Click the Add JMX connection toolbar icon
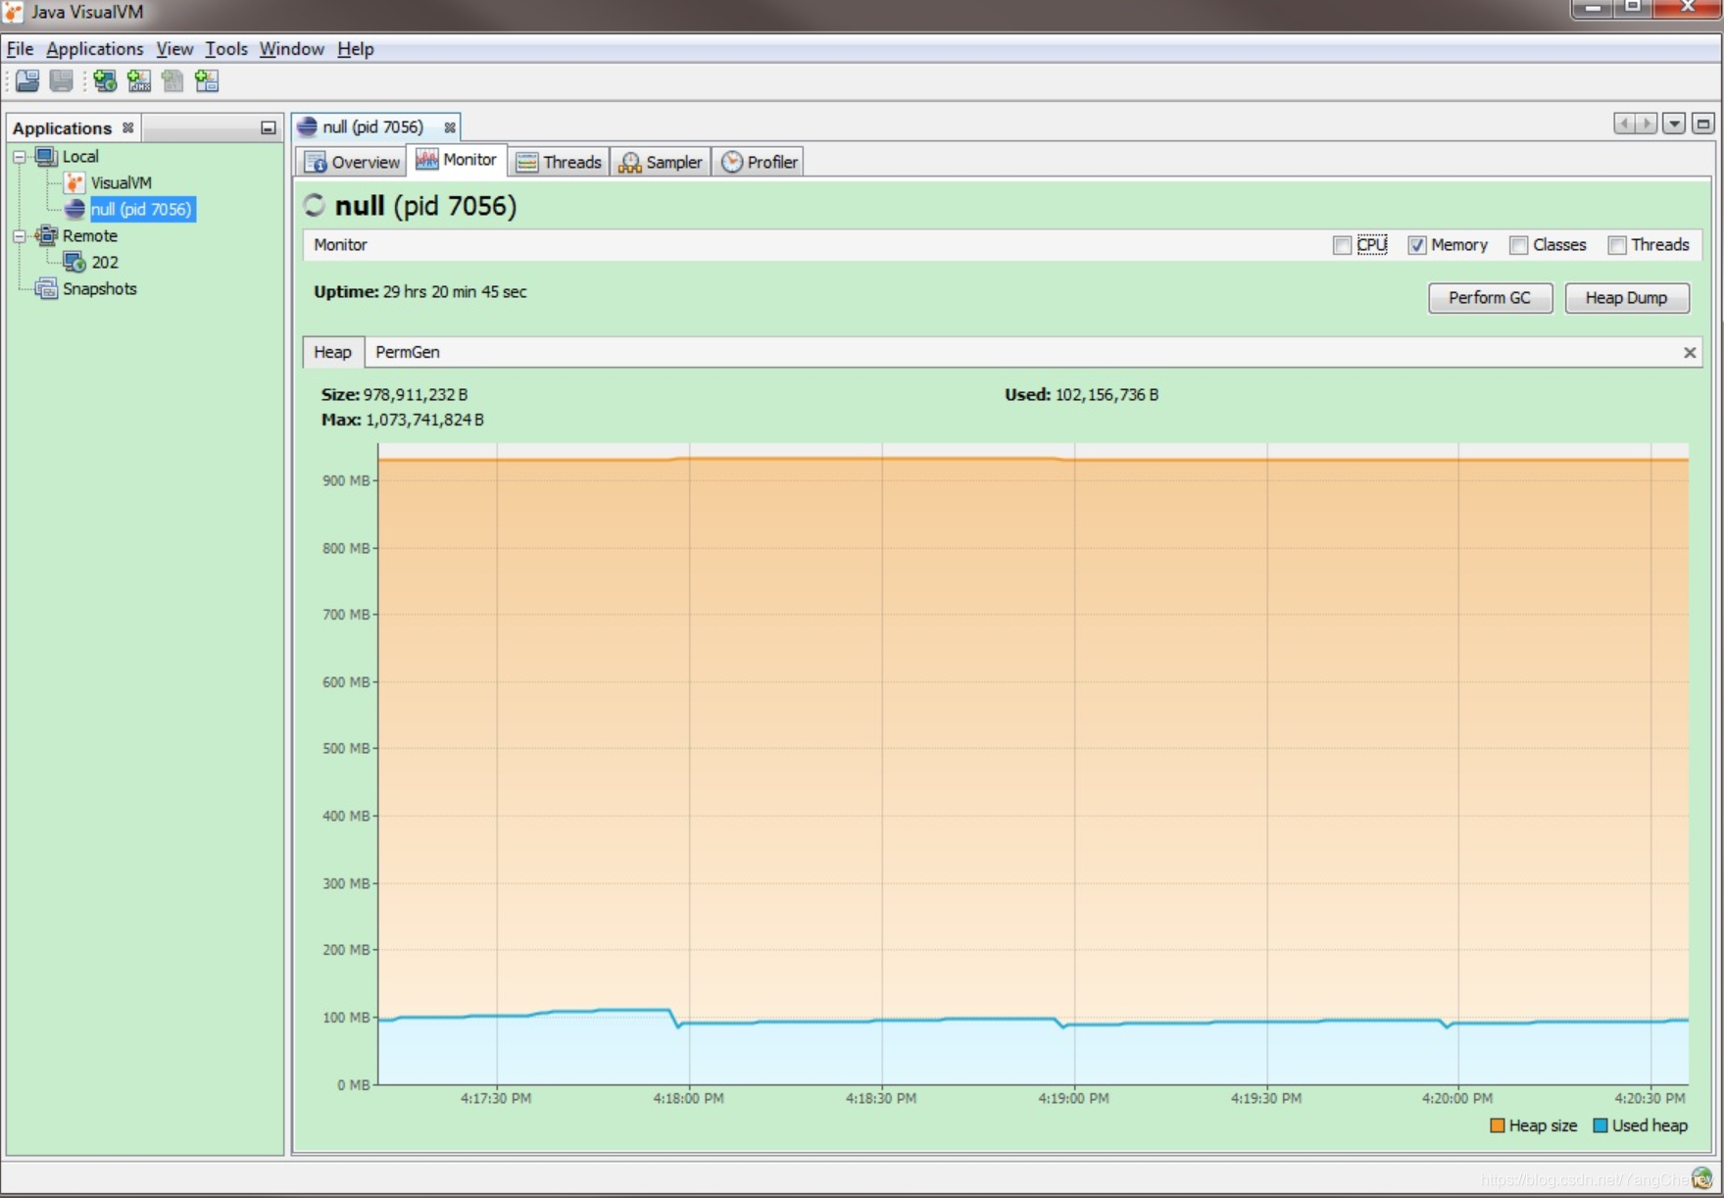 [x=139, y=81]
